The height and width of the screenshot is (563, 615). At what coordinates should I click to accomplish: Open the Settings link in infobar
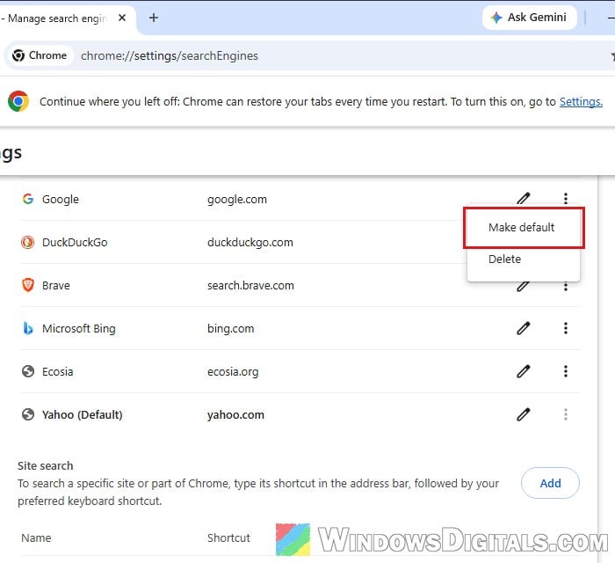581,102
